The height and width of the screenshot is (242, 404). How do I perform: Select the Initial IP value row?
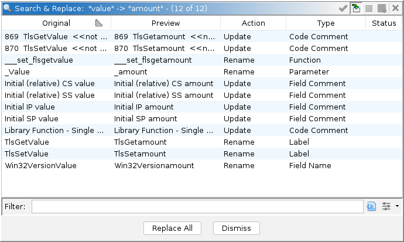(x=56, y=107)
